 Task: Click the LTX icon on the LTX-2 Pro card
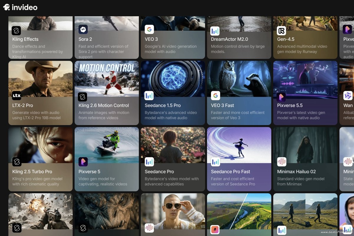coord(16,95)
